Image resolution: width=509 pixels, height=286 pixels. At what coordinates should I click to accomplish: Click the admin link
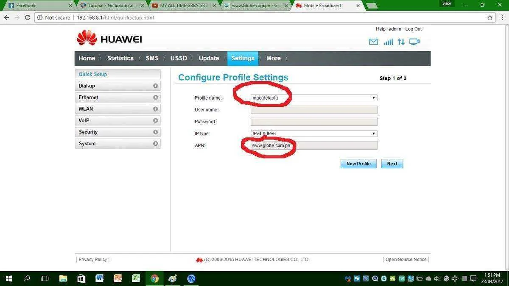[395, 29]
